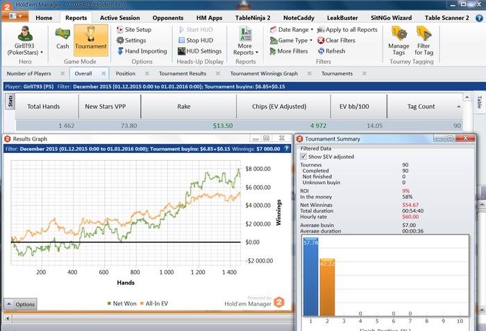Viewport: 486px width, 331px height.
Task: Open More Filters
Action: (289, 51)
